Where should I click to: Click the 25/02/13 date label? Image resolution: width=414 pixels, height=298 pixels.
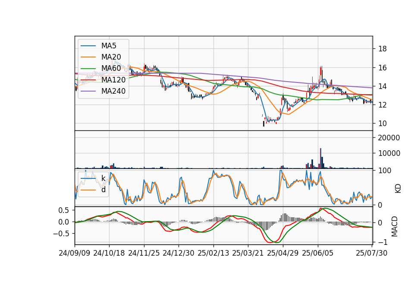(x=213, y=253)
